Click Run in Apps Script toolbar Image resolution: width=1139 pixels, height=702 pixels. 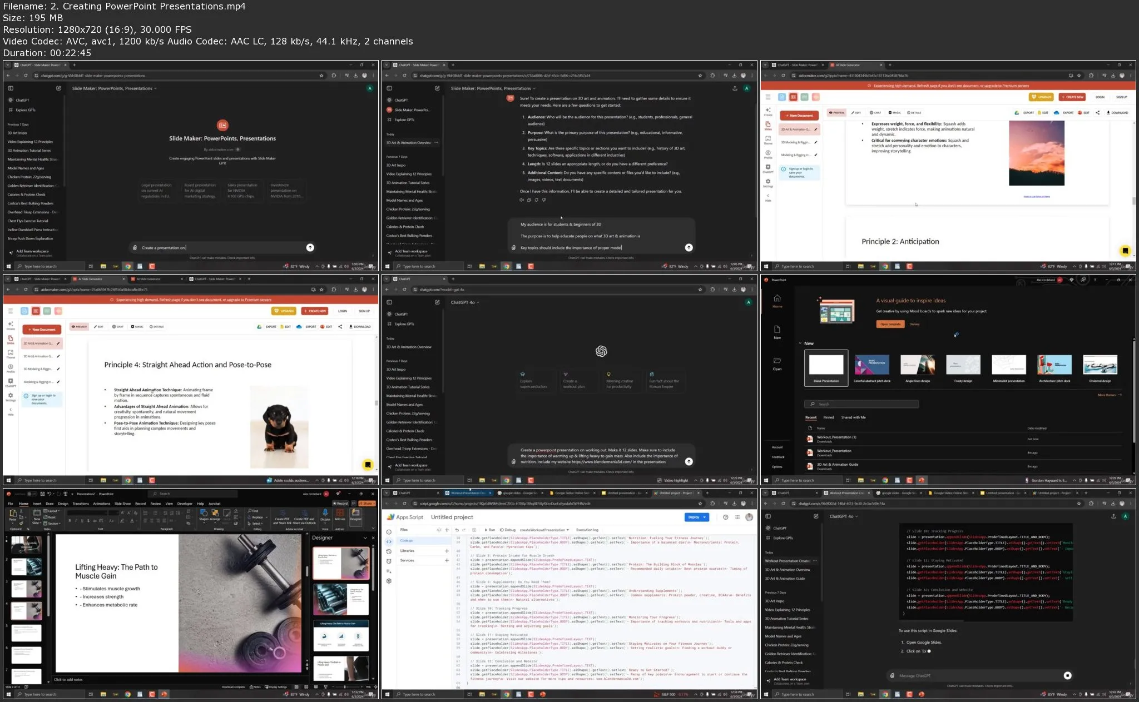coord(490,530)
